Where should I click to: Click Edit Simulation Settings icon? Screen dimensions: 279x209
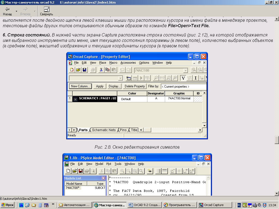[x=135, y=78]
